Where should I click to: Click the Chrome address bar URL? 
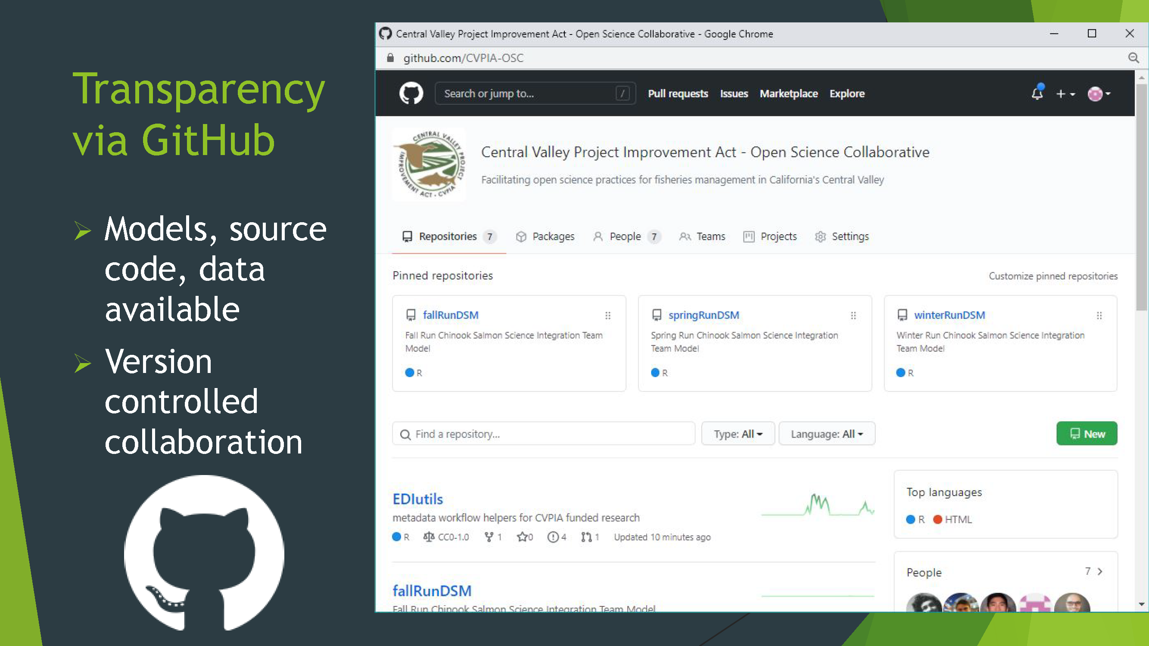pyautogui.click(x=463, y=58)
